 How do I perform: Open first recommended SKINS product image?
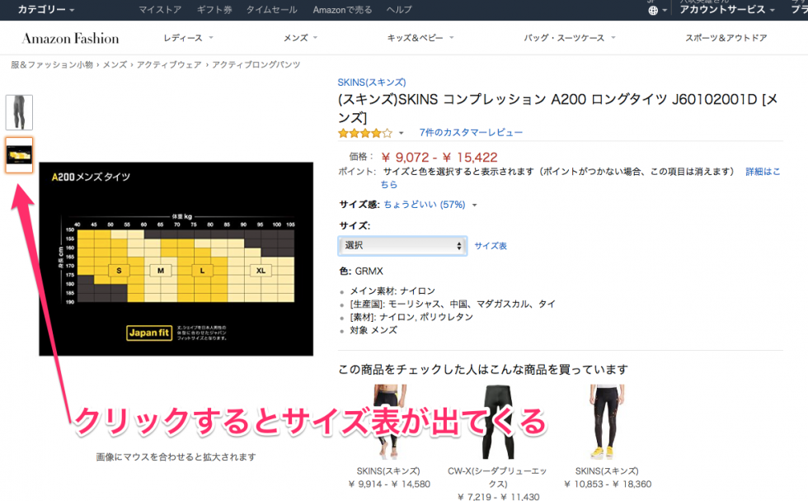[x=389, y=422]
